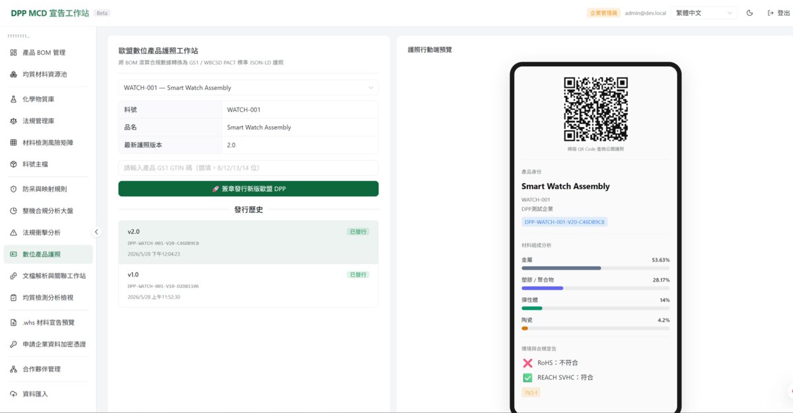Open 整機合規分析大盤 menu item

[x=48, y=211]
